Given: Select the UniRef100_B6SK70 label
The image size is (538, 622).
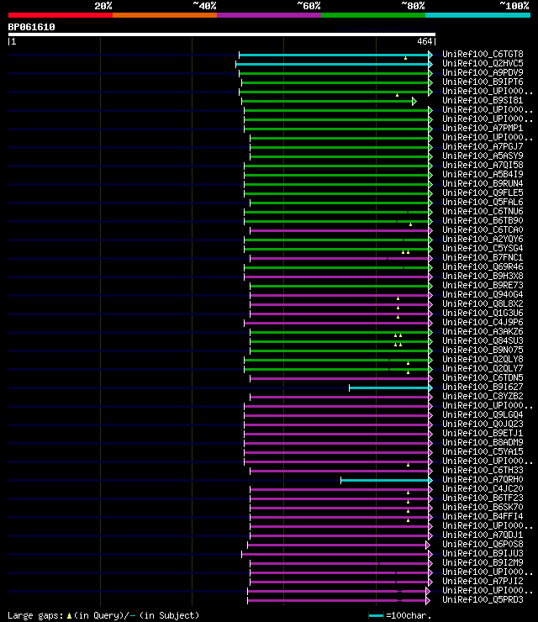Looking at the screenshot, I should pyautogui.click(x=483, y=508).
